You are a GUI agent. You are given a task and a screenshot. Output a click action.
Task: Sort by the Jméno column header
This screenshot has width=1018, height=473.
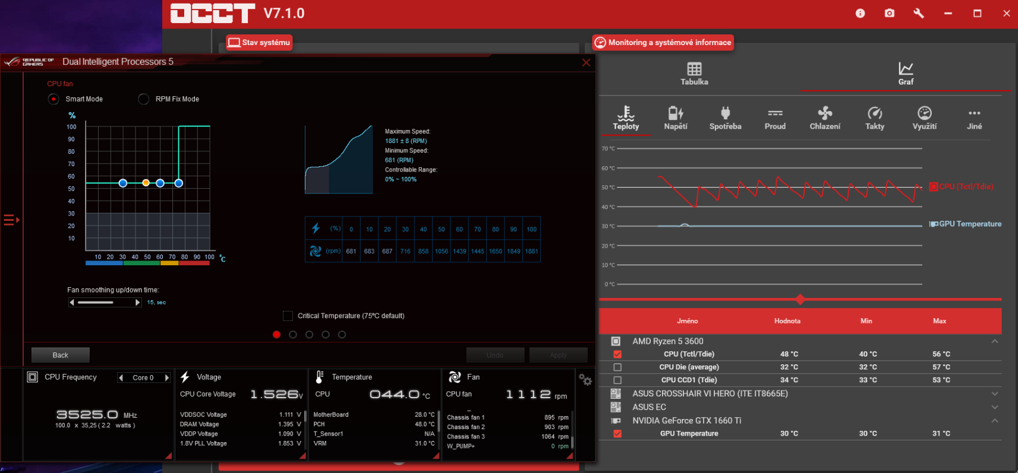[x=688, y=321]
